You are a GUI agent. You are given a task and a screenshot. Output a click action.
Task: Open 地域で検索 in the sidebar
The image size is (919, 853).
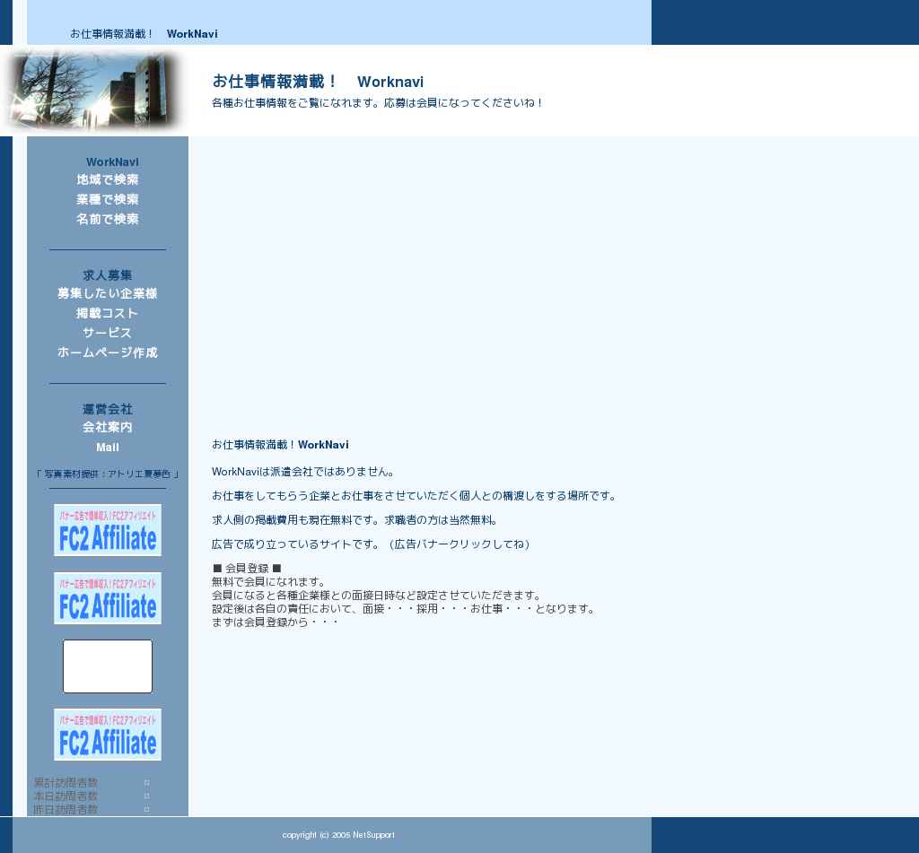tap(108, 180)
